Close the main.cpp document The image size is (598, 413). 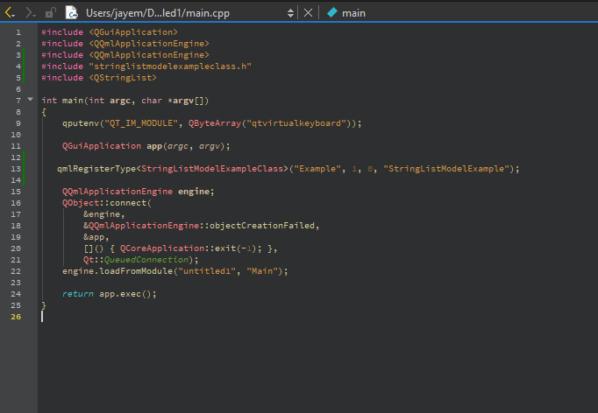point(308,13)
